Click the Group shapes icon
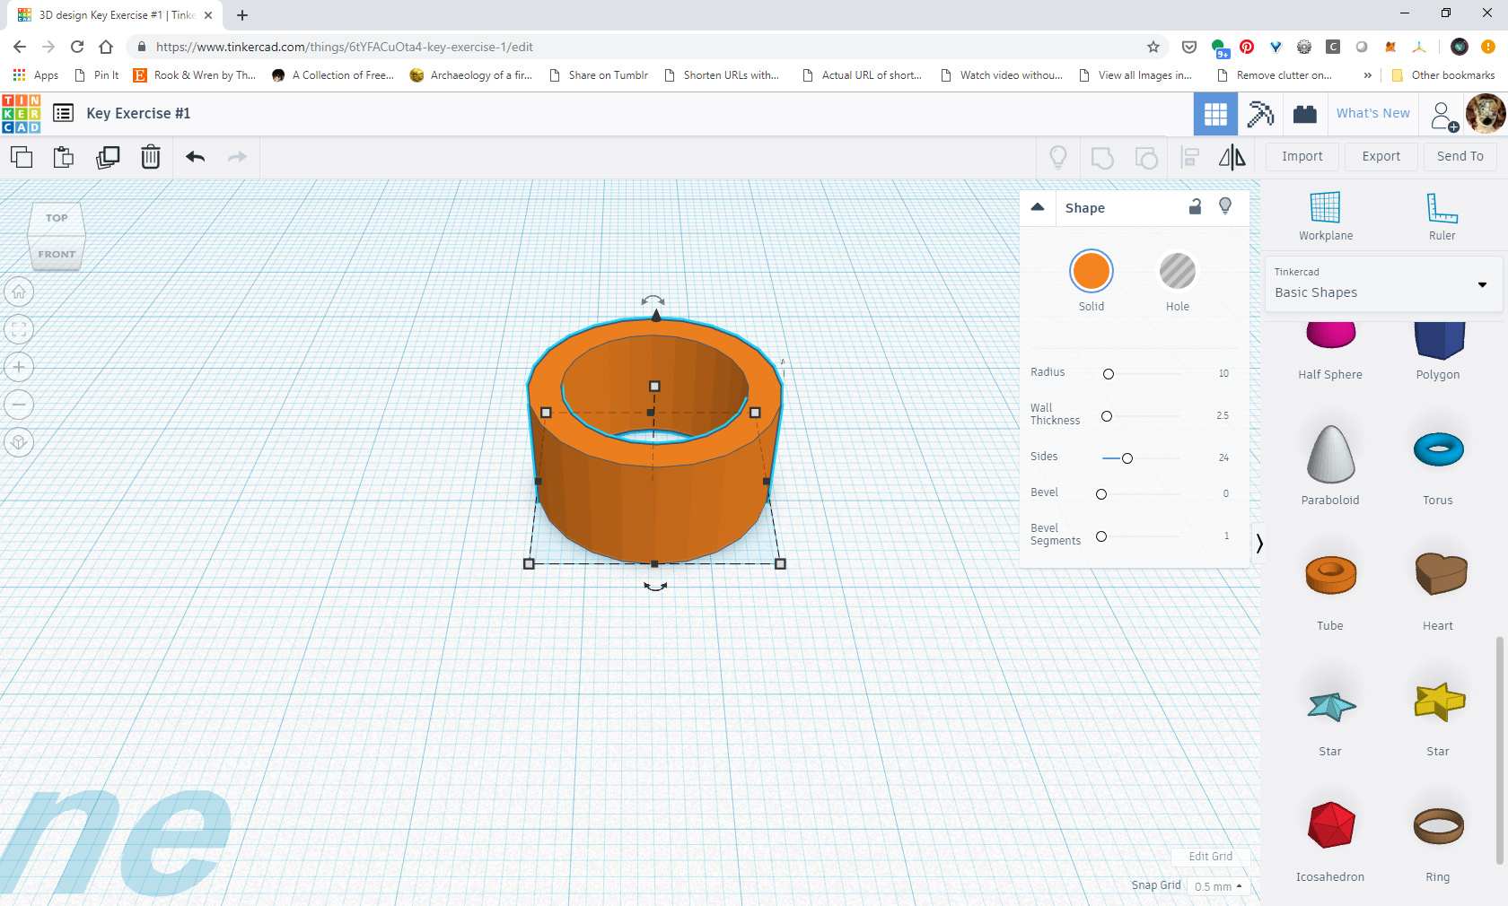The height and width of the screenshot is (906, 1508). pyautogui.click(x=1102, y=158)
